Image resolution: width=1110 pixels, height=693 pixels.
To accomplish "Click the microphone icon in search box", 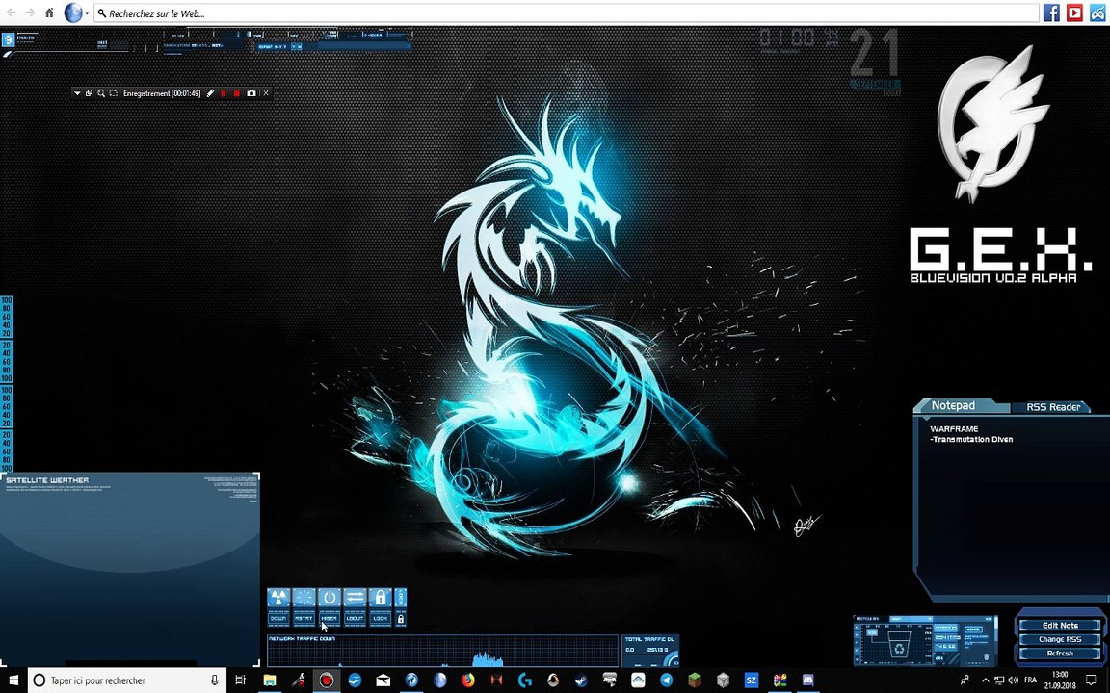I will tap(215, 680).
